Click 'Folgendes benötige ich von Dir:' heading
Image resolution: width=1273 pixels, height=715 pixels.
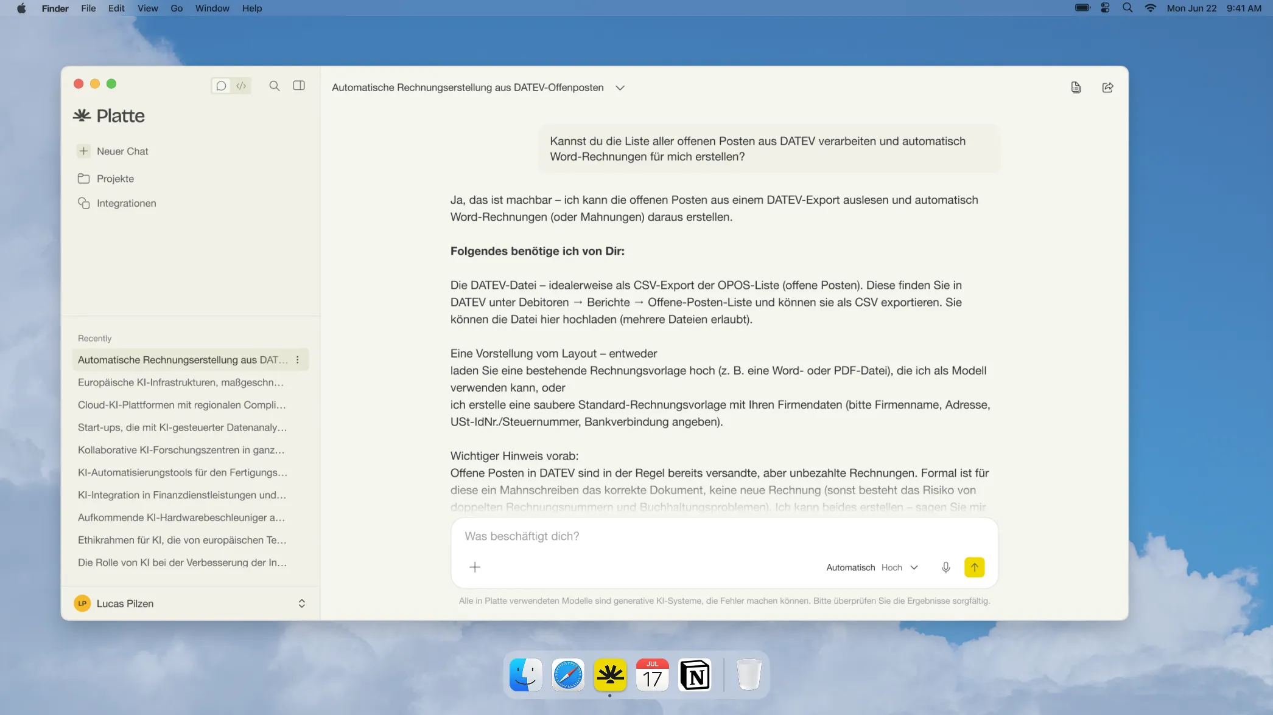(537, 251)
